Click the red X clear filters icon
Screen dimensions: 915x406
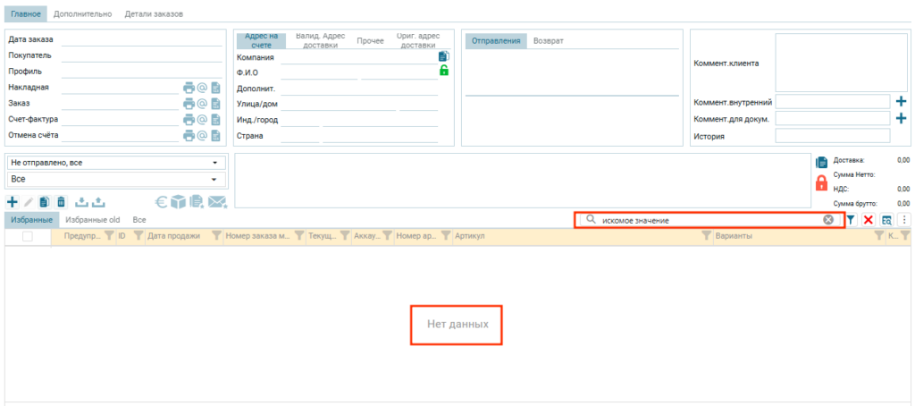[869, 220]
